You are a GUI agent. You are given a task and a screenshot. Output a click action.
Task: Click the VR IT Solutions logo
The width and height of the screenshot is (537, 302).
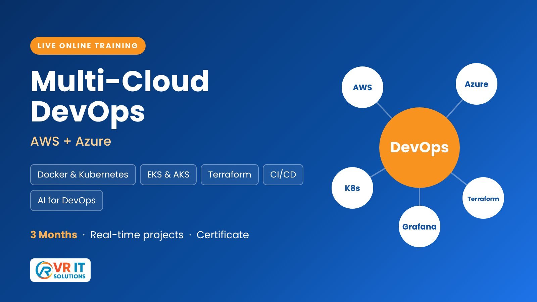pos(60,270)
